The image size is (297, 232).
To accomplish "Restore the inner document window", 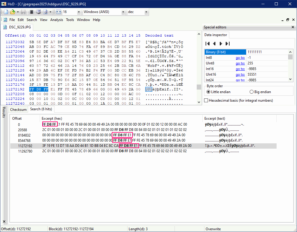I will pyautogui.click(x=288, y=20).
